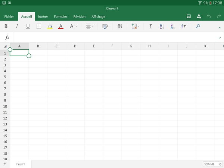Open sort and filter icon
224x168 pixels.
click(184, 26)
